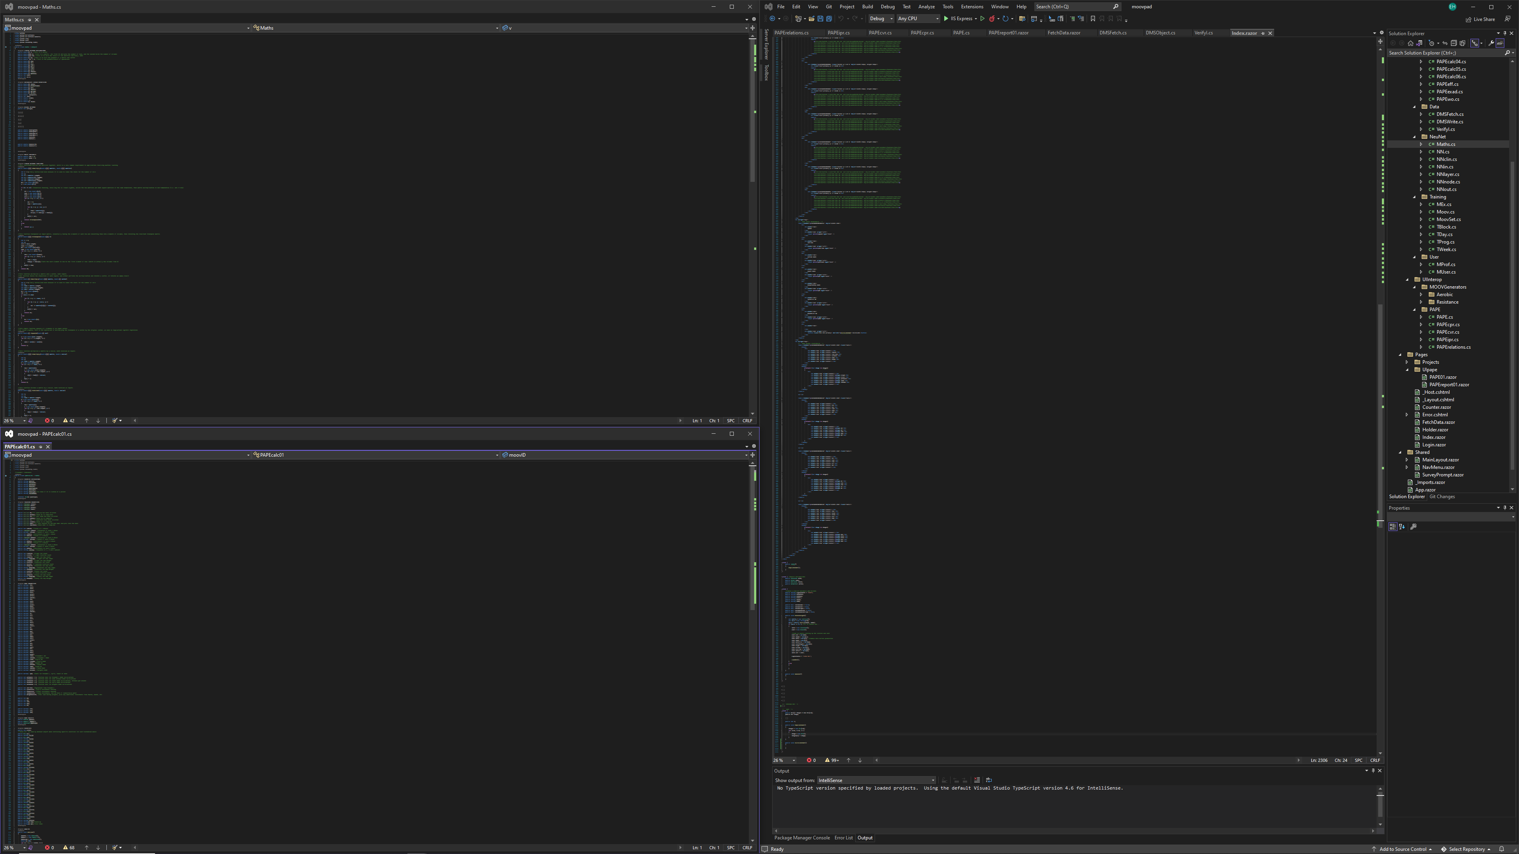Click Start Without Debugging outline play icon
Image resolution: width=1519 pixels, height=854 pixels.
[x=982, y=19]
